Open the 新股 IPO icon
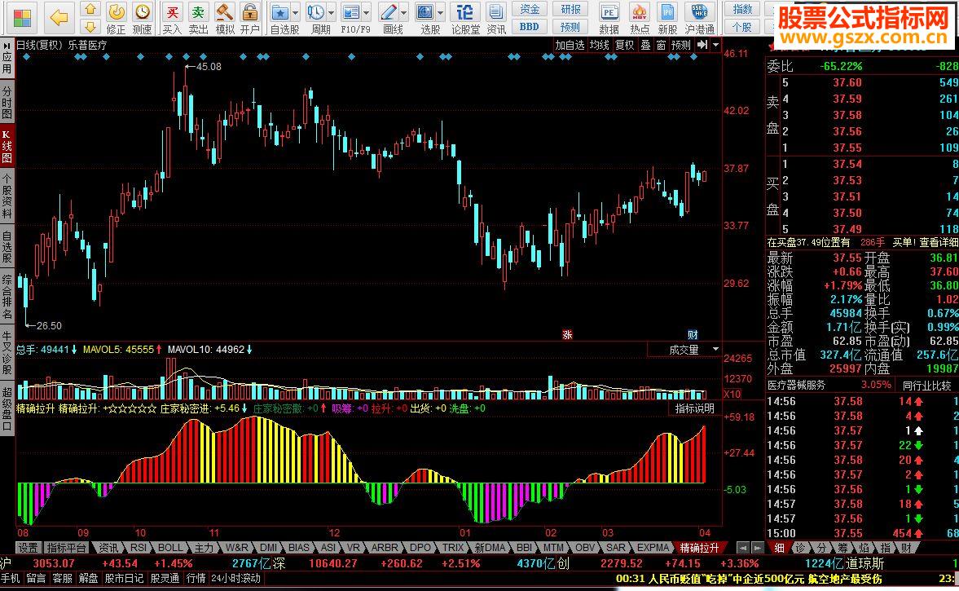This screenshot has width=959, height=591. (x=667, y=18)
